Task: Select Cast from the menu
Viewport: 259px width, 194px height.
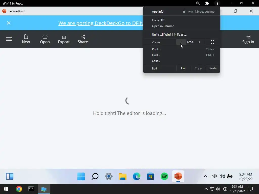Action: coord(182,61)
